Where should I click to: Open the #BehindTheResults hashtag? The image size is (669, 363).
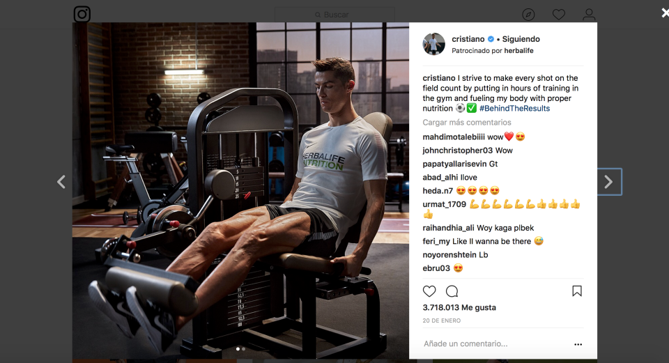point(514,109)
